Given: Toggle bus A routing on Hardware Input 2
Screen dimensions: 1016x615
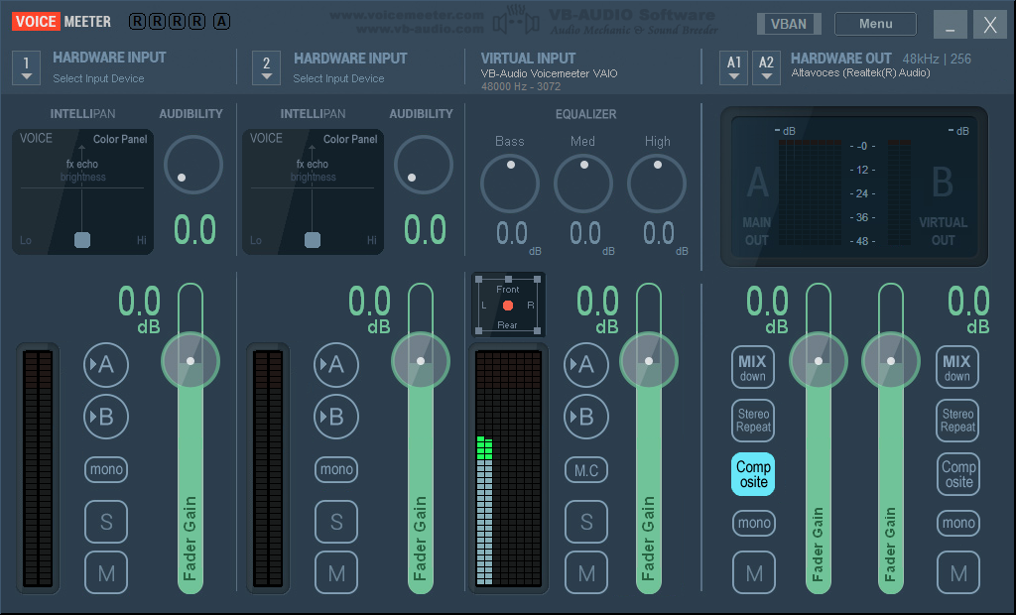Looking at the screenshot, I should pyautogui.click(x=335, y=365).
